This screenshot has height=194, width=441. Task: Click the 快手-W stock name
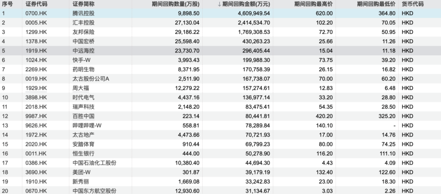click(x=82, y=60)
